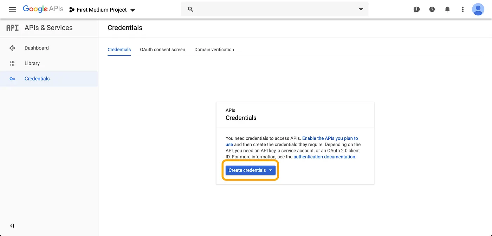Open the hamburger navigation menu
Screen dimensions: 492x236
coord(12,9)
